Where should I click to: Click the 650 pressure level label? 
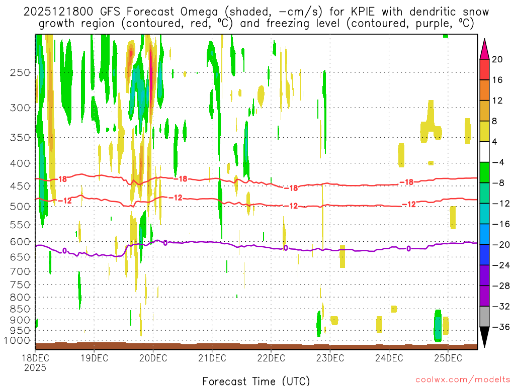click(x=20, y=257)
